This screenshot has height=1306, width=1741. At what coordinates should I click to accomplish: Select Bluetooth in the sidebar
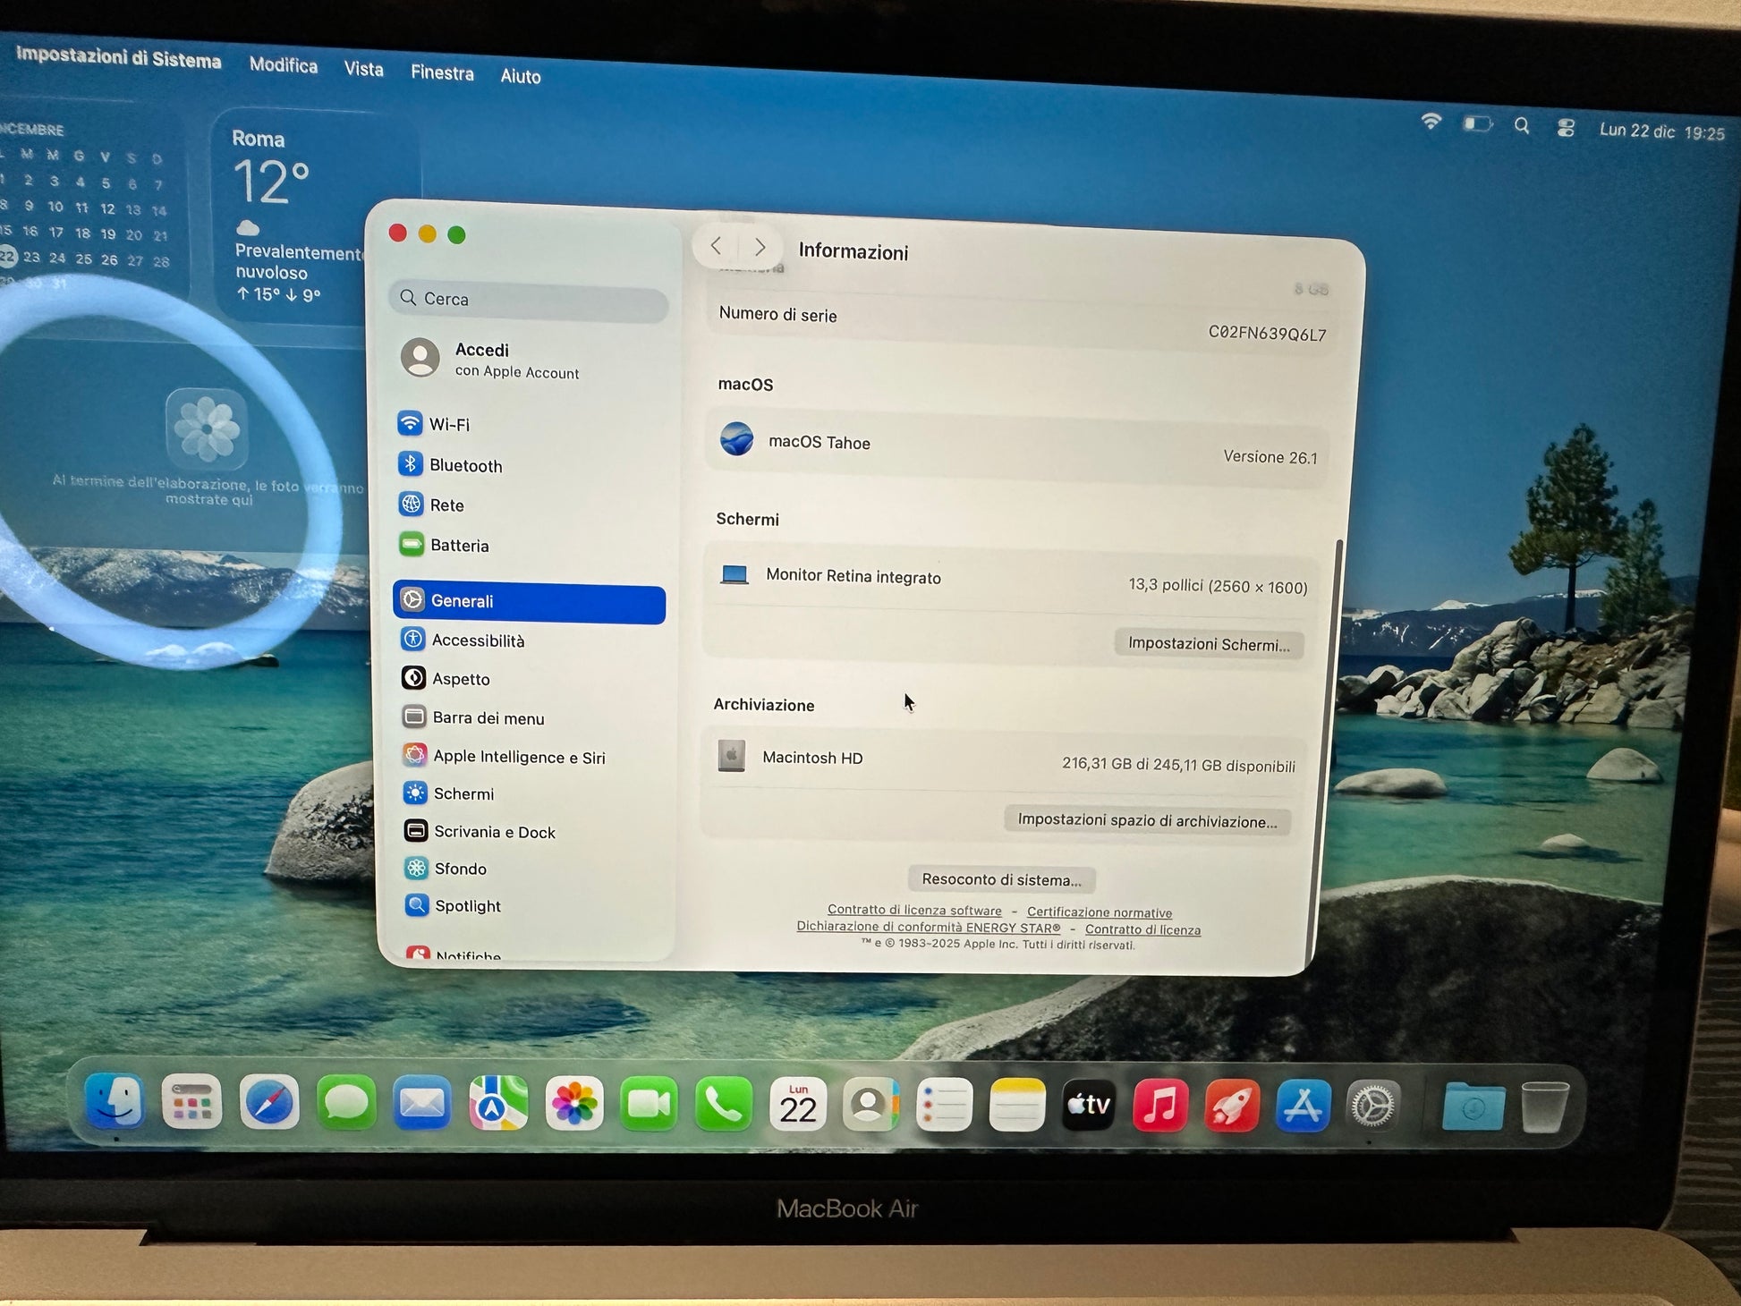[464, 465]
